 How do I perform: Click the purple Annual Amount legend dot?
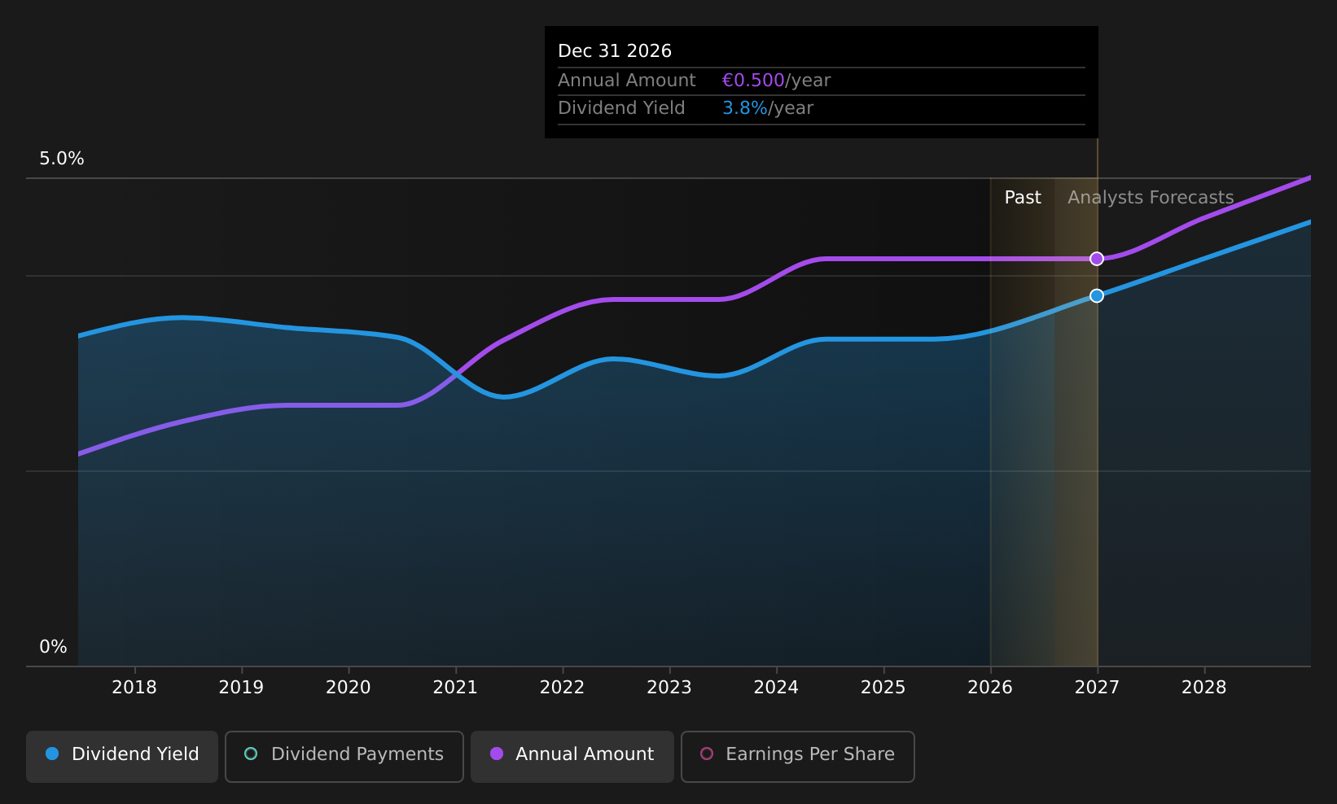click(x=497, y=754)
